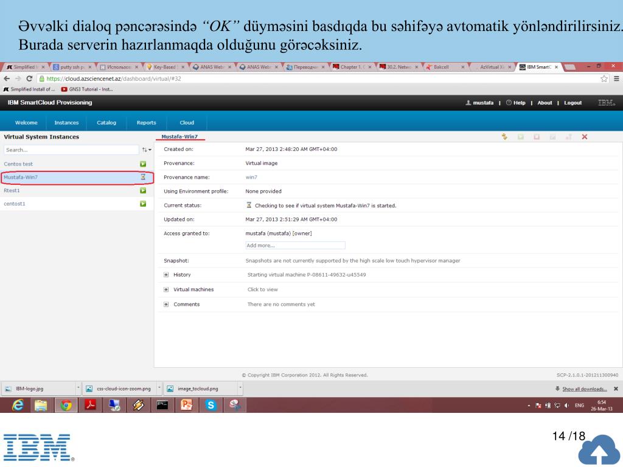623x467 pixels.
Task: Click the mustafa user link in header
Action: pos(479,103)
